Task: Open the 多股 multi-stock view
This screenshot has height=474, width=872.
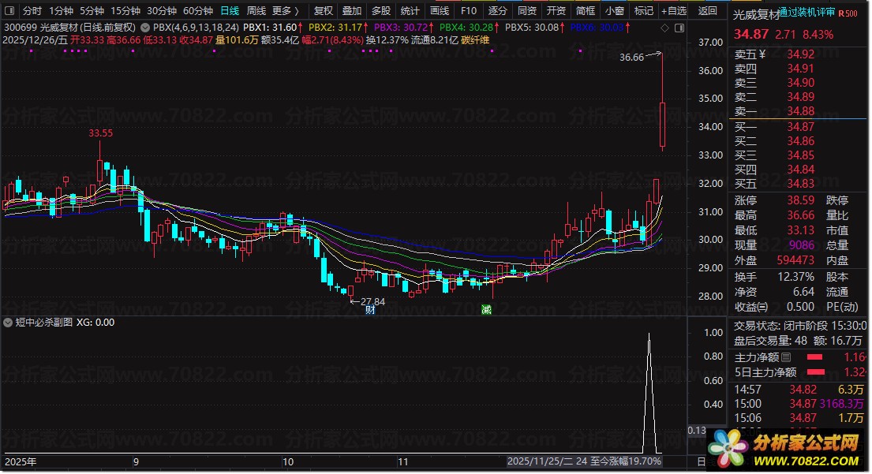Action: [381, 10]
